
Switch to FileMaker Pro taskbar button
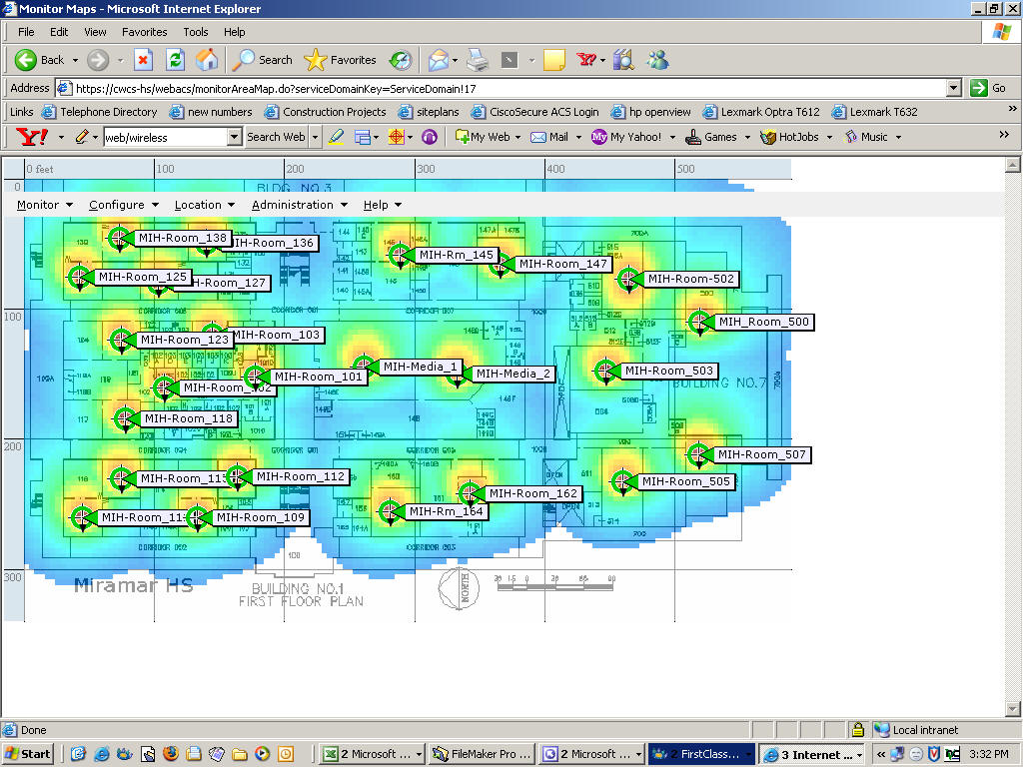click(483, 754)
